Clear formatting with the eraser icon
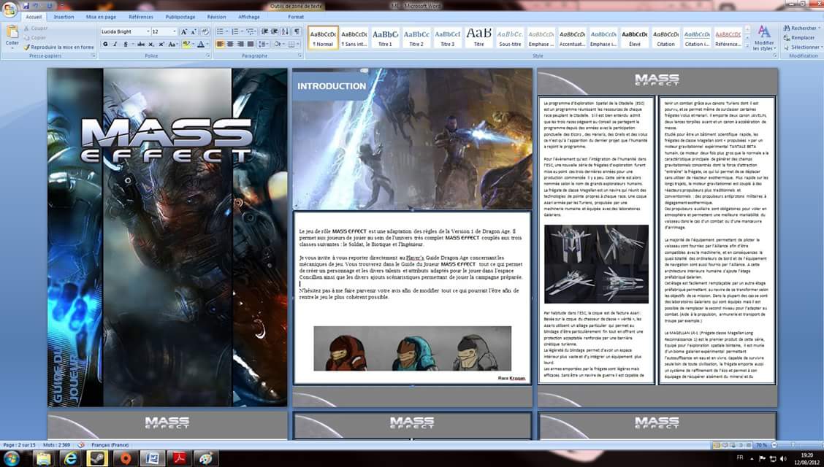 coord(205,31)
